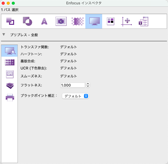Image resolution: width=168 pixels, height=164 pixels.
Task: Open the OPI sidebar icon
Action: tap(10, 74)
